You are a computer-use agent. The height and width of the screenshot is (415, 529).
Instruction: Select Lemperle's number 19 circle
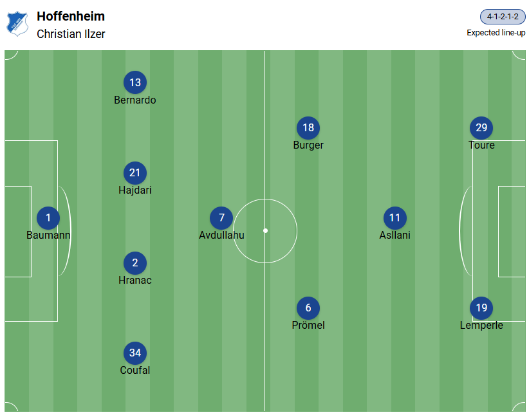[481, 308]
